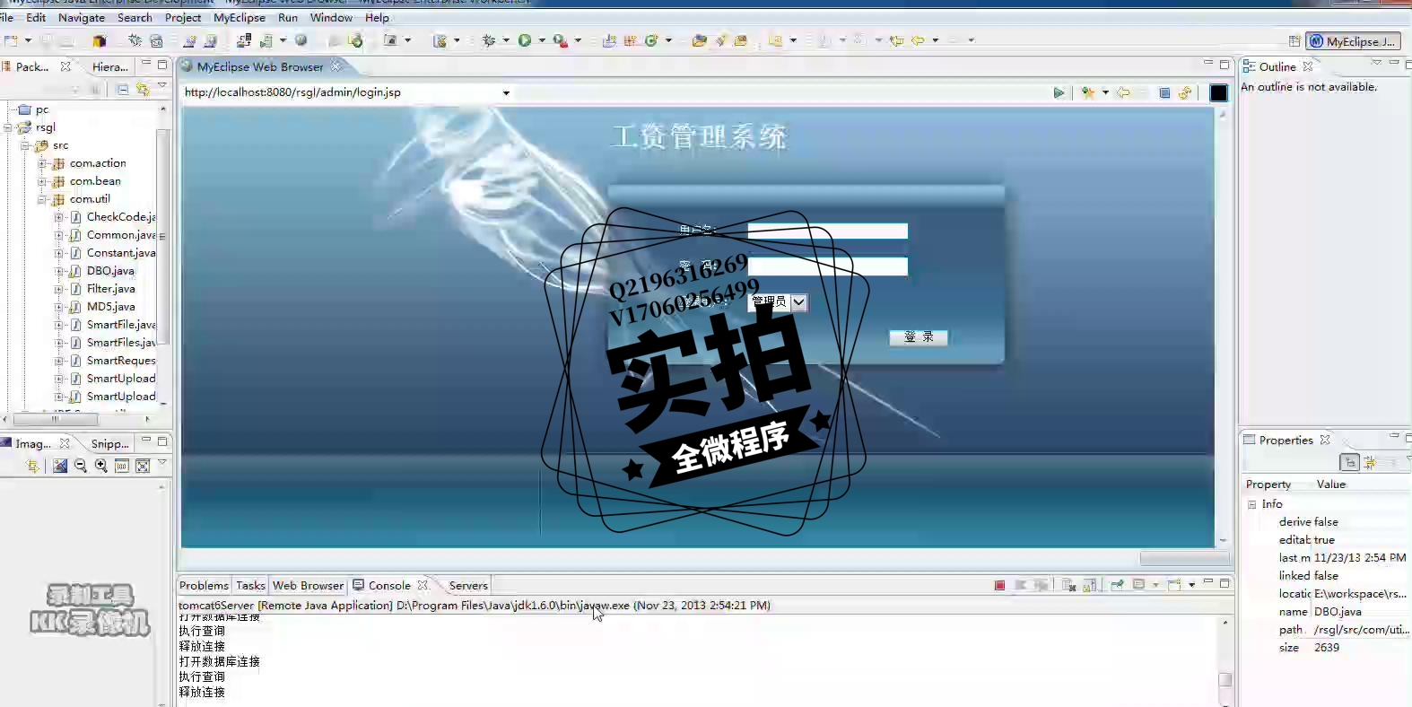Open the URL address dropdown
The height and width of the screenshot is (707, 1412).
point(506,92)
